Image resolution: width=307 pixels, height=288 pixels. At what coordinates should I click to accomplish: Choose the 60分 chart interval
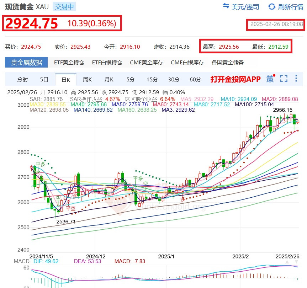tap(195, 79)
